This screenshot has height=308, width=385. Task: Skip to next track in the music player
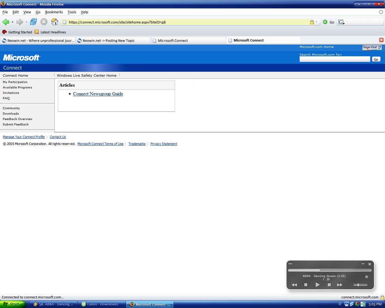click(340, 285)
